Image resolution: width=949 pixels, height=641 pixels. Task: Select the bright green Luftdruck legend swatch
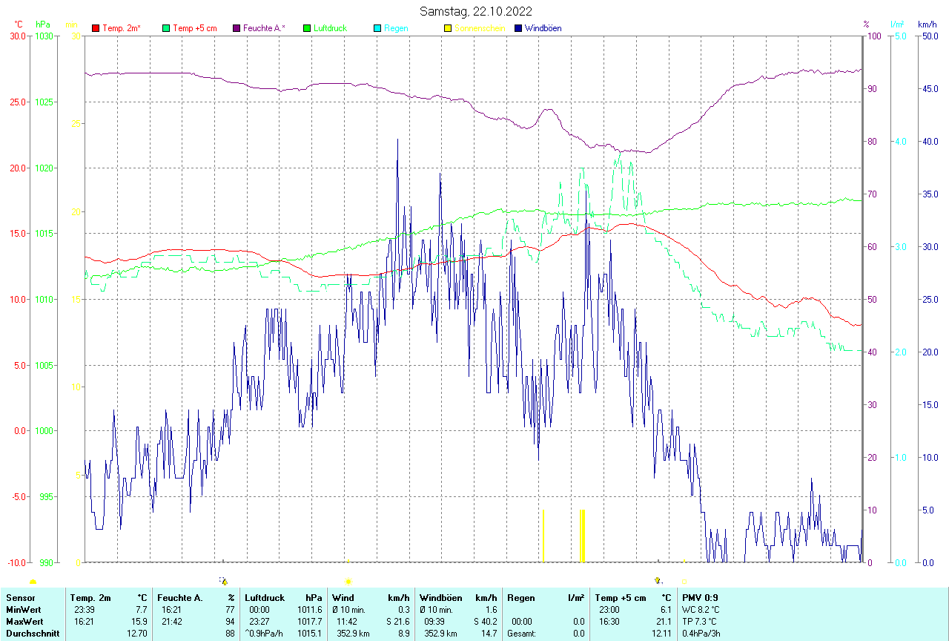[x=307, y=28]
